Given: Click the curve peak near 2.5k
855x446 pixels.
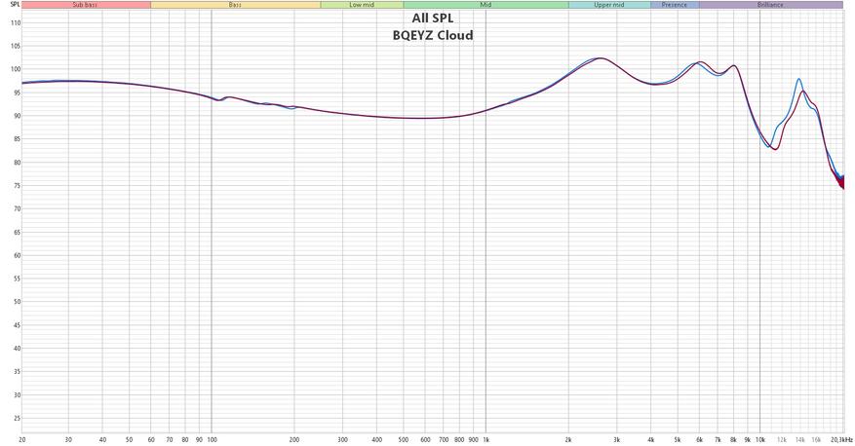Looking at the screenshot, I should click(600, 57).
